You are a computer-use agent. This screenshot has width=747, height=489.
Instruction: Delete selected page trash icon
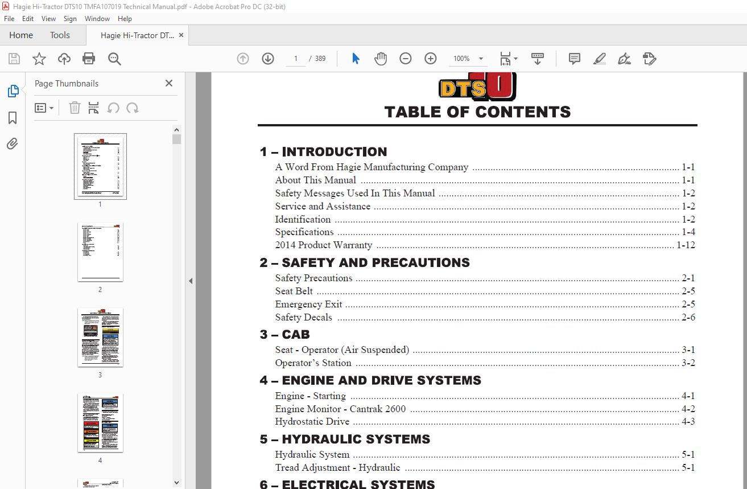pyautogui.click(x=75, y=108)
